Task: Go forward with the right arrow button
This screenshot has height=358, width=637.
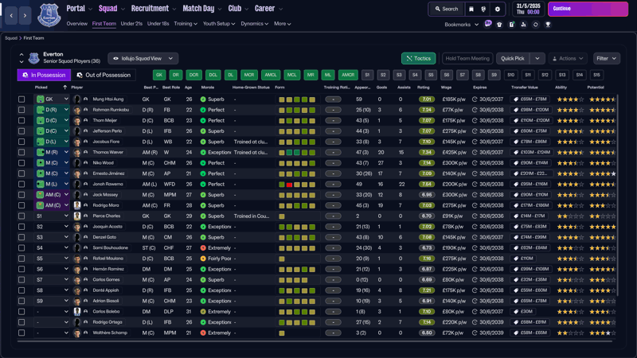Action: click(x=25, y=15)
